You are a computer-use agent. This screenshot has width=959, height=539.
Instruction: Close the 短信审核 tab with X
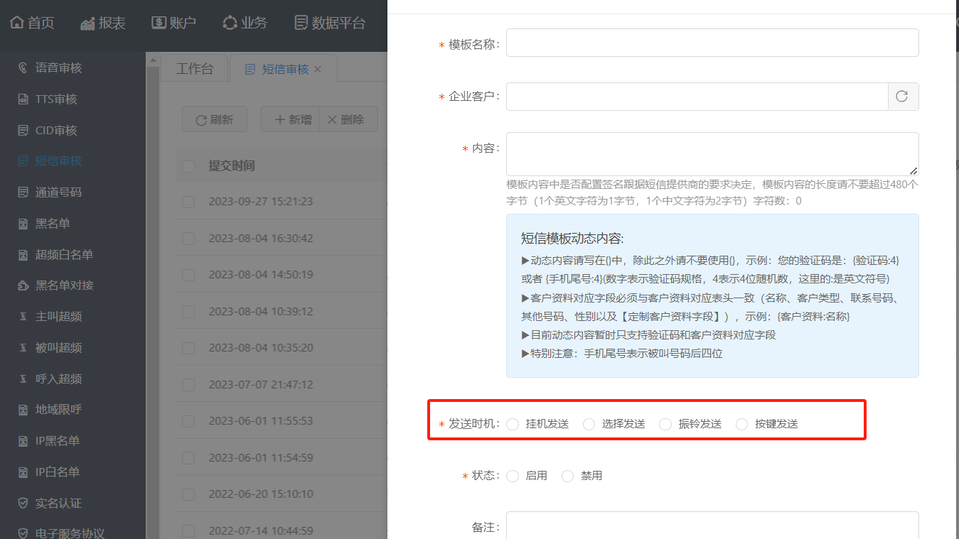318,69
